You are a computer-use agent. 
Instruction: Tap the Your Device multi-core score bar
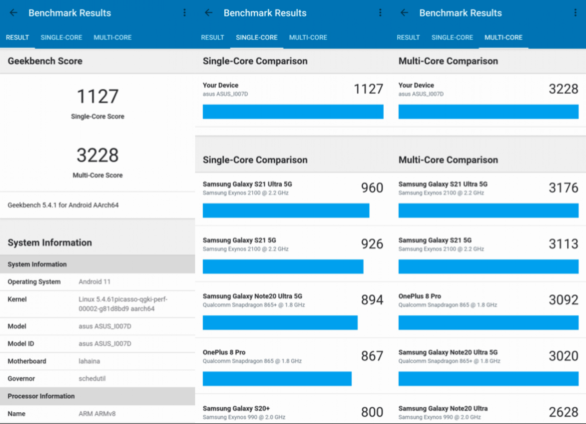[488, 112]
